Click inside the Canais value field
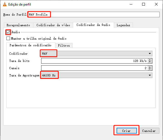 [x=95, y=68]
